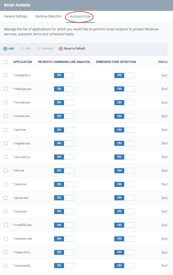Check the box for *\WScript.exe
Image resolution: width=173 pixels, height=275 pixels.
coord(6,89)
